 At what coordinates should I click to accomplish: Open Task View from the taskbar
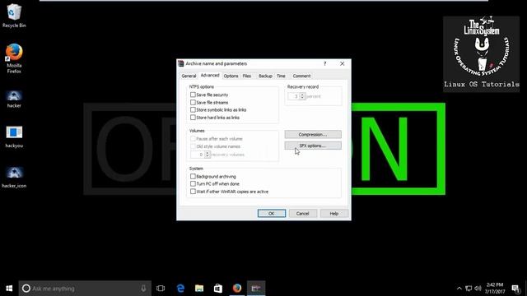161,289
